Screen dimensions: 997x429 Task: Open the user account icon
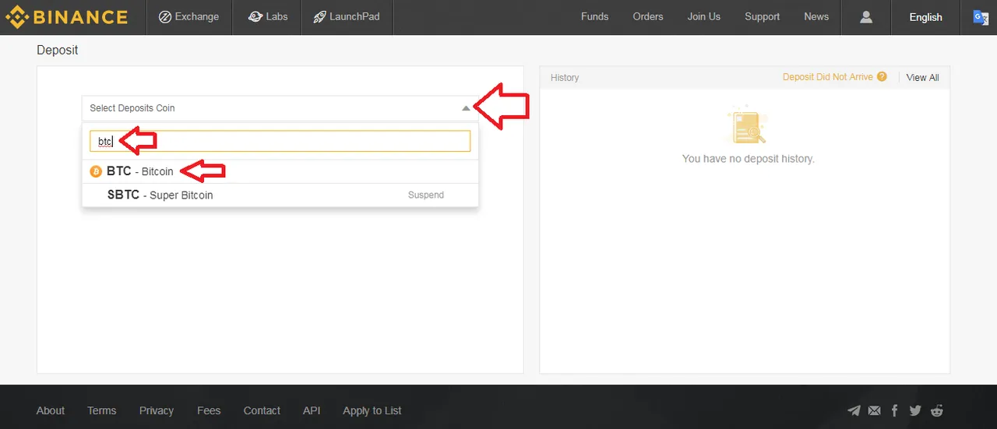pos(866,17)
